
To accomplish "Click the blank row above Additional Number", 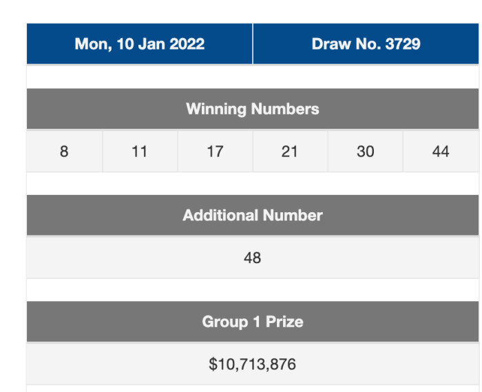I will point(253,183).
